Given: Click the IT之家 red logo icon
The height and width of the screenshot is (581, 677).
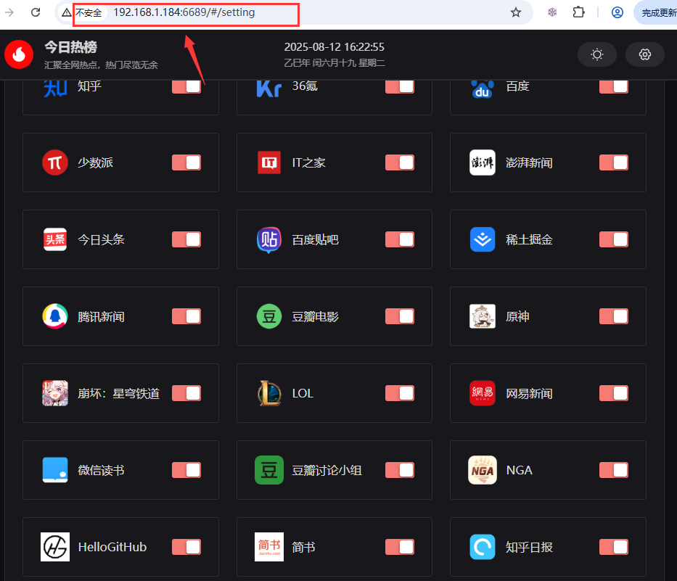Looking at the screenshot, I should point(269,162).
